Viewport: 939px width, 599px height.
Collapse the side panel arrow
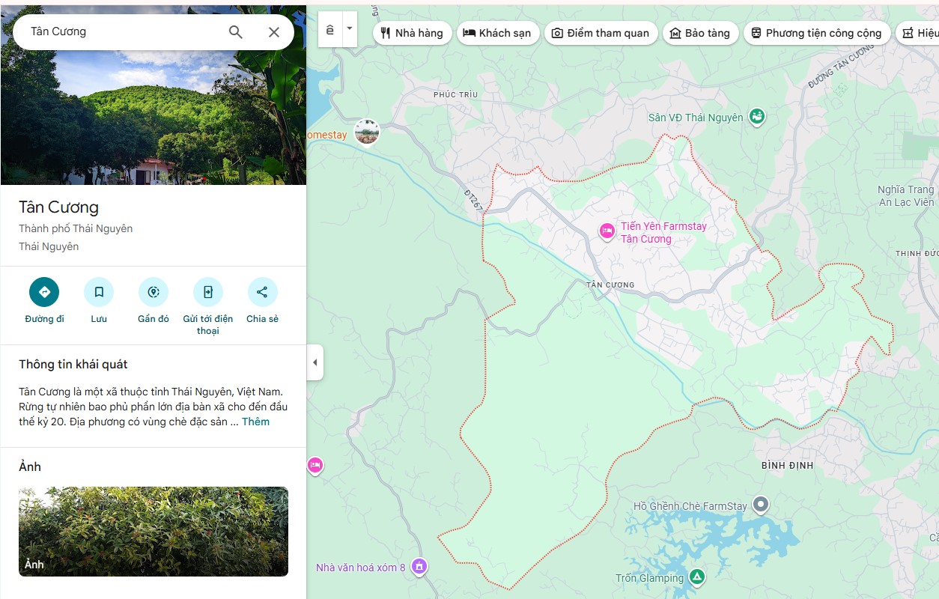pyautogui.click(x=315, y=362)
